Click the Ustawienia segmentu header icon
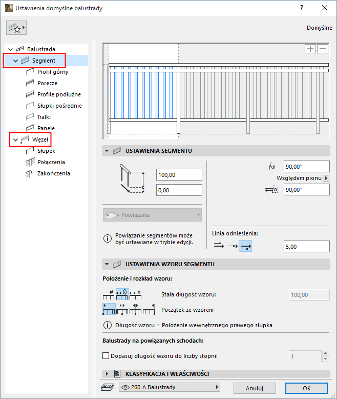This screenshot has width=337, height=399. (x=117, y=151)
